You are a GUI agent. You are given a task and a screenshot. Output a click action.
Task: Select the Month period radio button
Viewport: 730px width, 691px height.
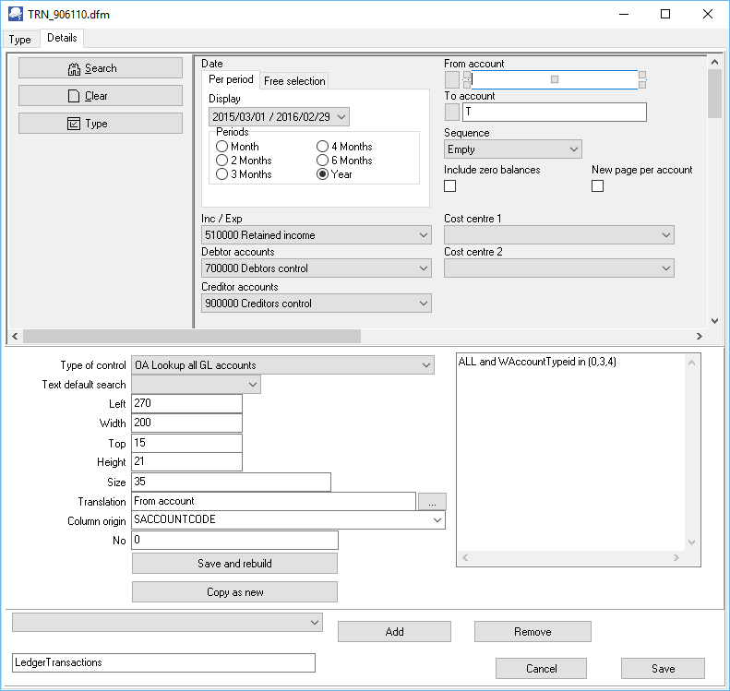click(x=222, y=147)
